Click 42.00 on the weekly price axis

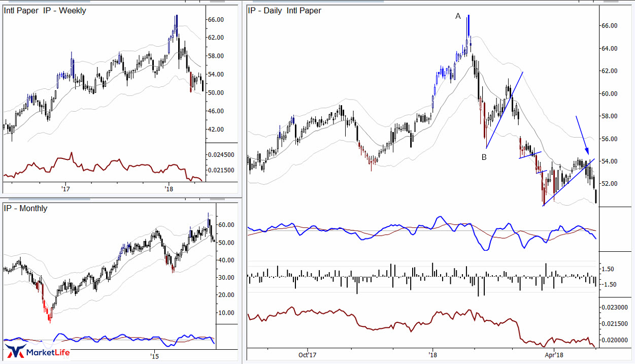coord(216,129)
